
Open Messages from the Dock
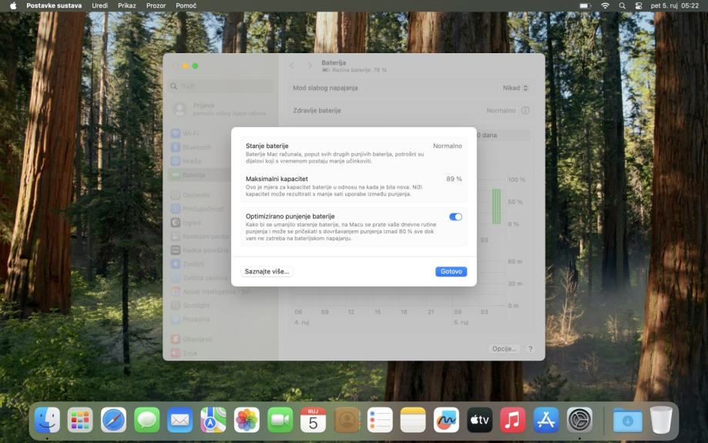coord(146,420)
